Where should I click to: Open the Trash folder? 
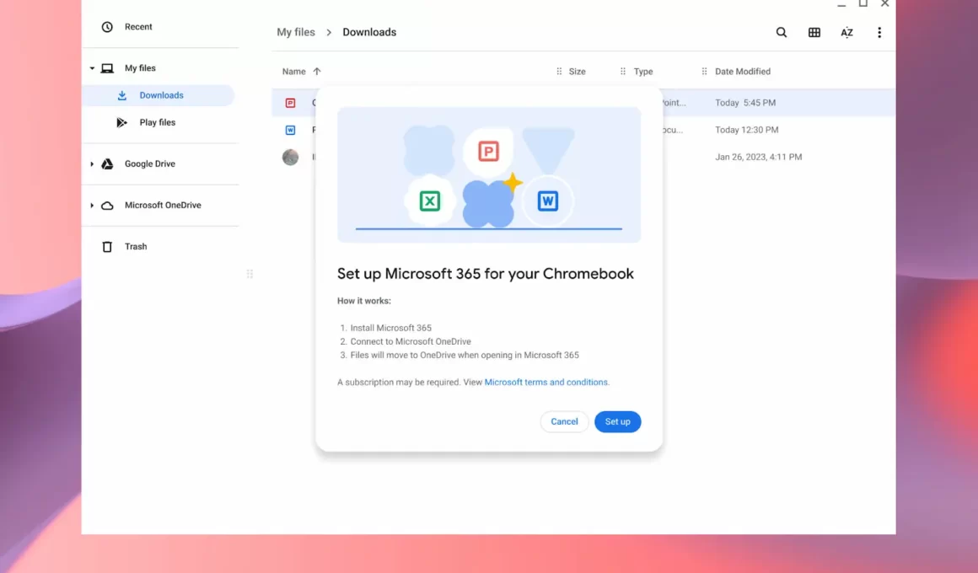click(x=135, y=247)
